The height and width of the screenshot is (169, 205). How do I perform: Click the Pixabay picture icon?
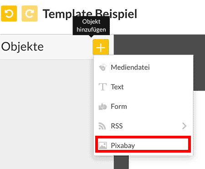tap(102, 145)
